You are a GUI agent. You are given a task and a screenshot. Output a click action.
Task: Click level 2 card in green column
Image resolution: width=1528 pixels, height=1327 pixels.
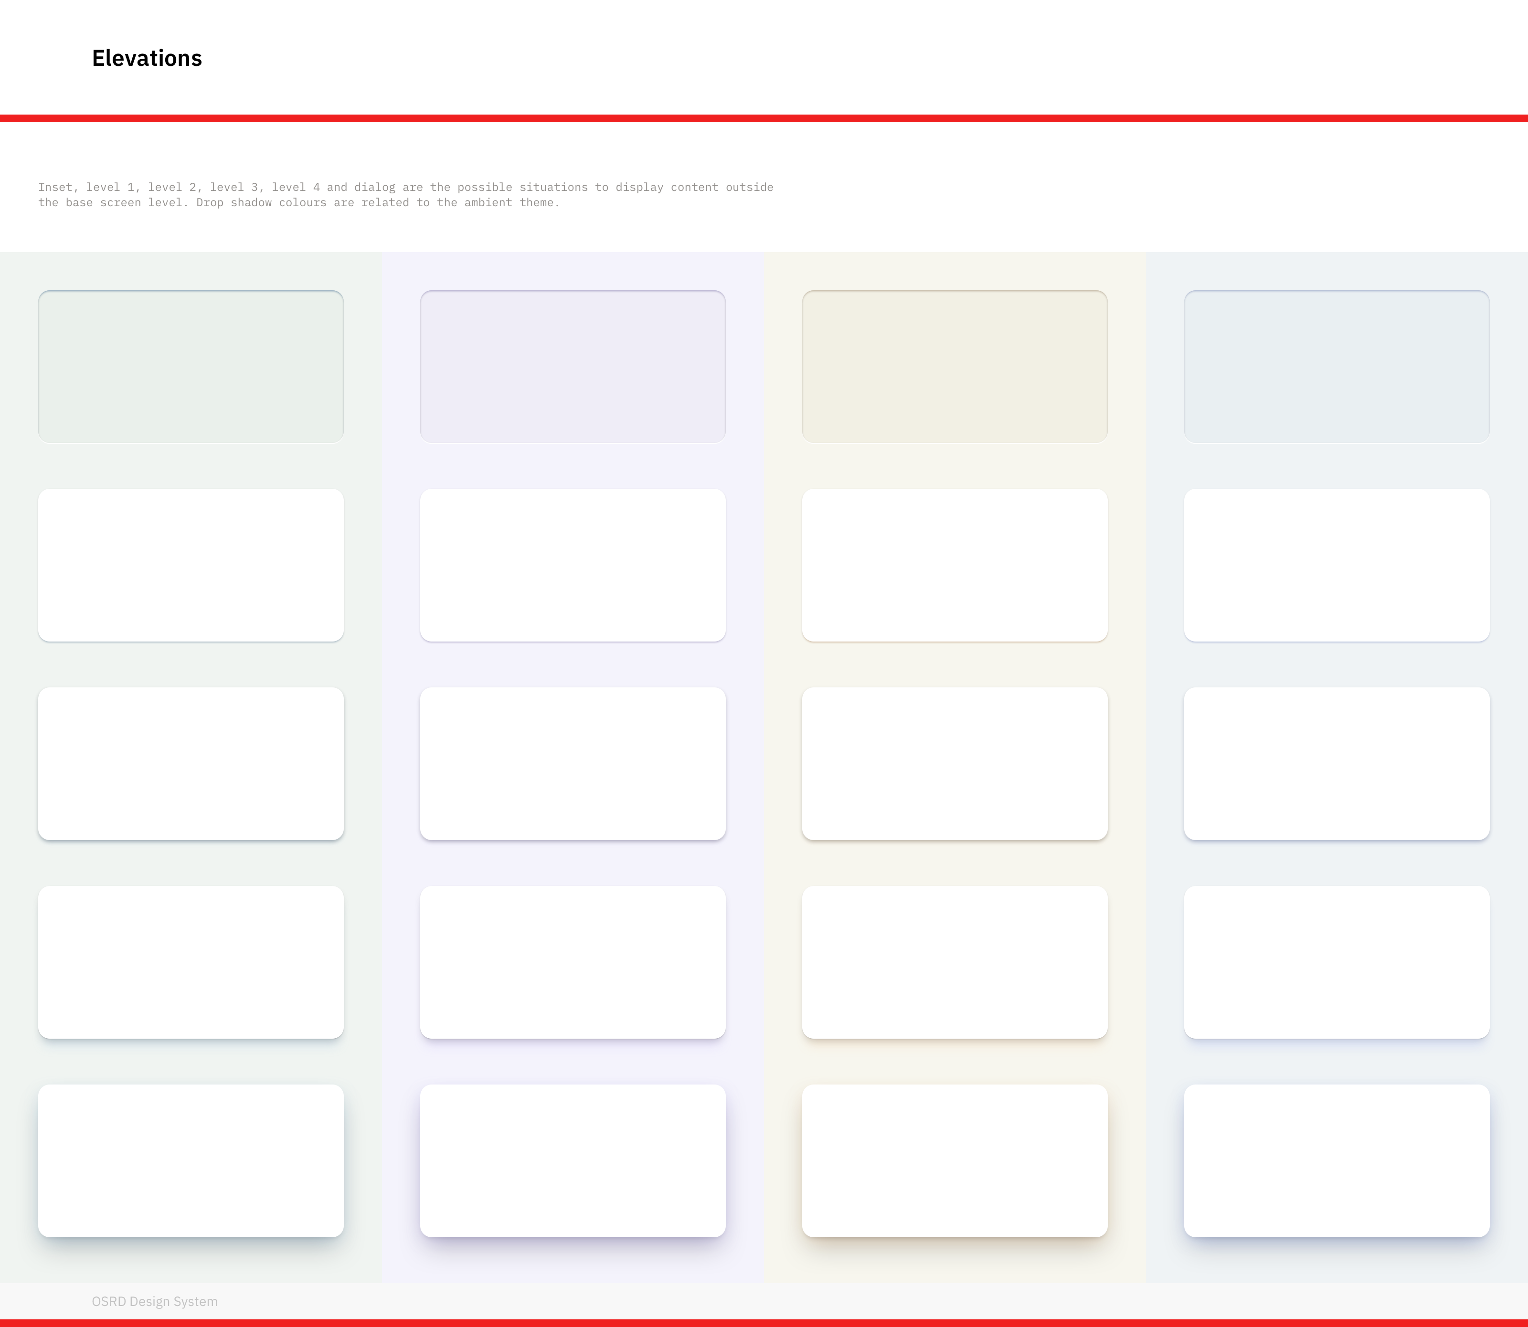click(191, 763)
